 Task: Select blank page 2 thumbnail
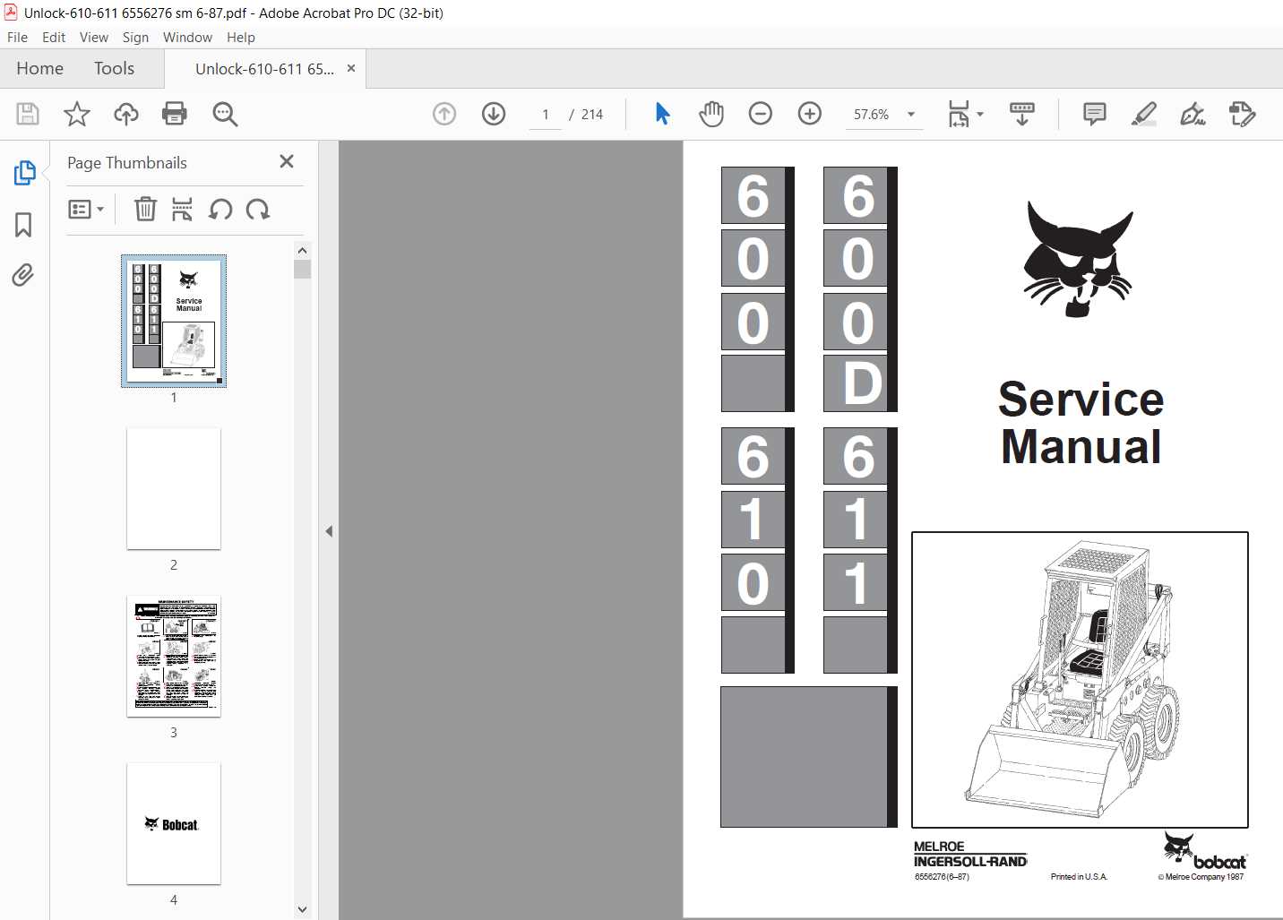click(x=174, y=489)
